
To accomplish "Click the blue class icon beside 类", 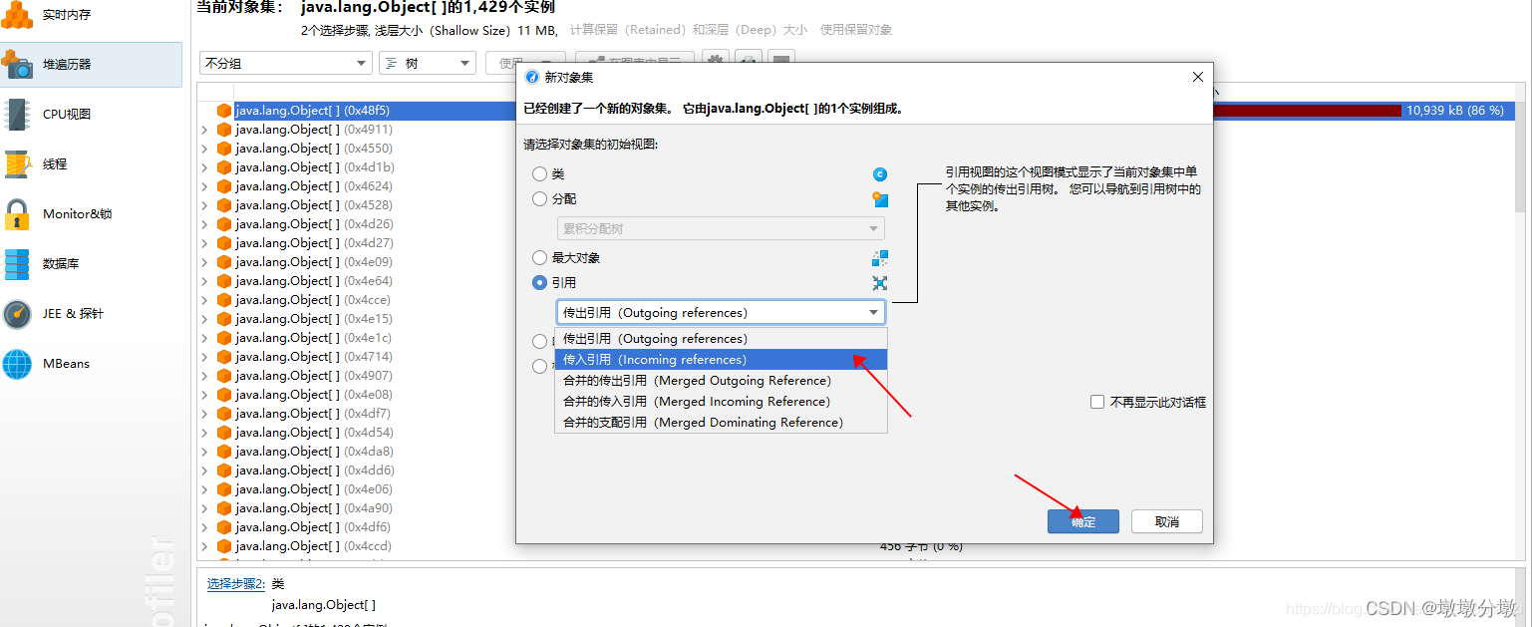I will click(879, 174).
